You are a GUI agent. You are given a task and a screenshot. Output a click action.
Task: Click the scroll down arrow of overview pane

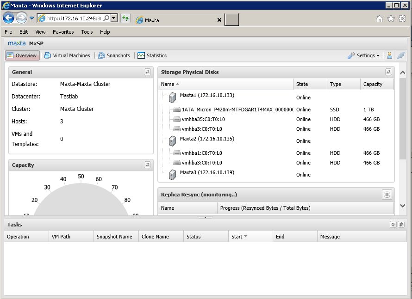403,206
